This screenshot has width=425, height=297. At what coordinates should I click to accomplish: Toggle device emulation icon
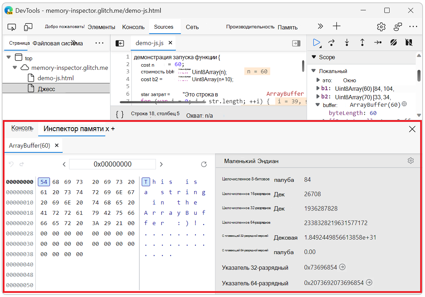[x=28, y=27]
